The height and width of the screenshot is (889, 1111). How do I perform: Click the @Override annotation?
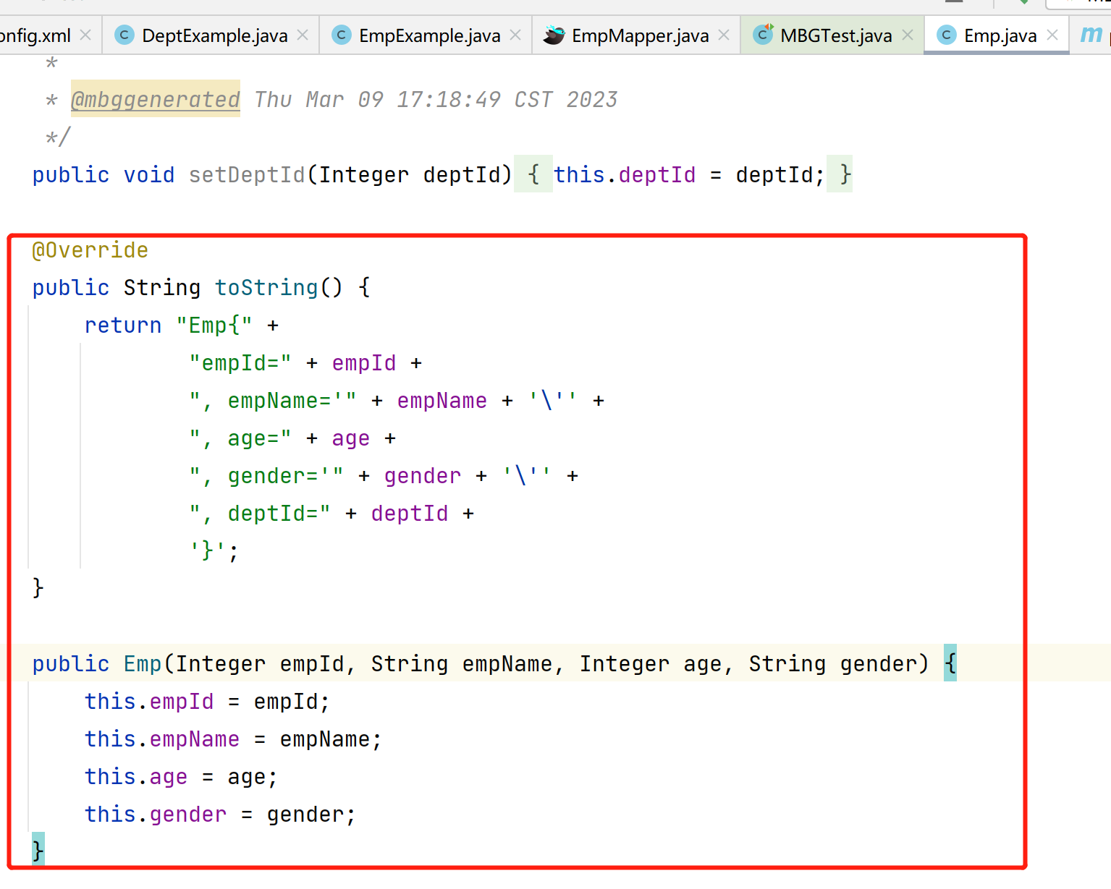point(90,250)
